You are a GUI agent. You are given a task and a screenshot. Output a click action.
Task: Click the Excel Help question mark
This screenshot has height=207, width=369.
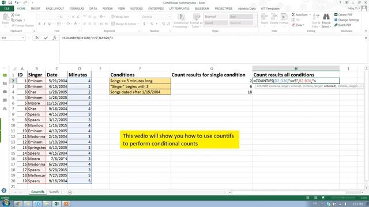pyautogui.click(x=340, y=2)
